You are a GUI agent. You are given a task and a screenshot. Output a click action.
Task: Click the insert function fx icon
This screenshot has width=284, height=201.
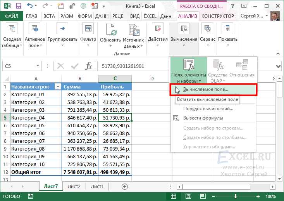[89, 66]
